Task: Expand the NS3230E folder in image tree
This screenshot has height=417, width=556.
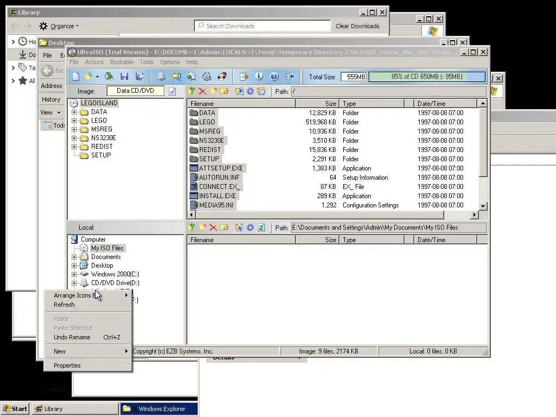Action: [x=74, y=138]
